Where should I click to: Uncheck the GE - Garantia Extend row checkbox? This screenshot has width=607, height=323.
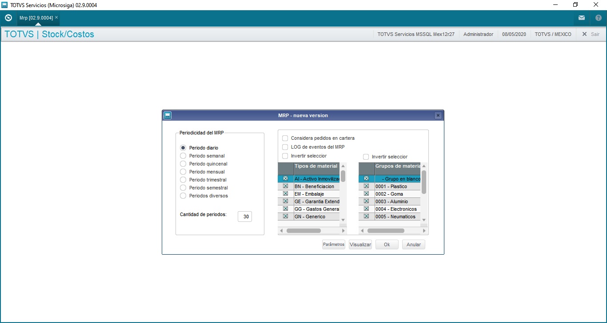coord(285,201)
